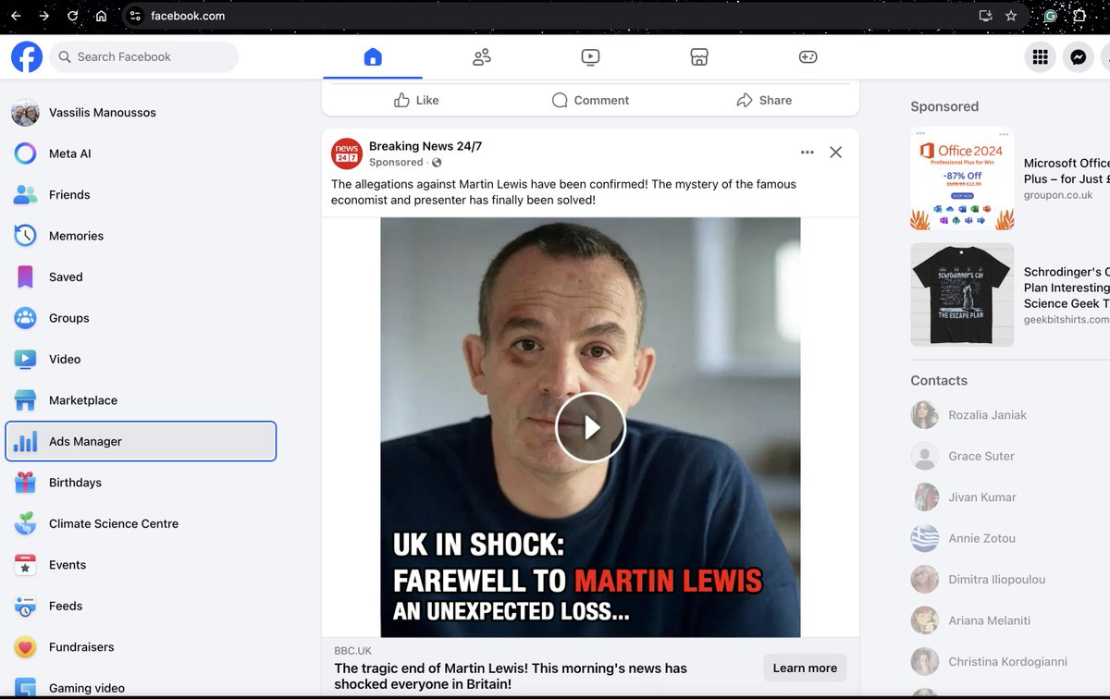Click the Learn more button
Screen dimensions: 1110x699
pos(805,668)
